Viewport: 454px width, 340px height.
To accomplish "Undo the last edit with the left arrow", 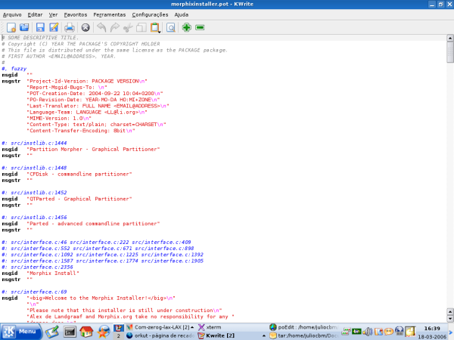I will [x=101, y=27].
